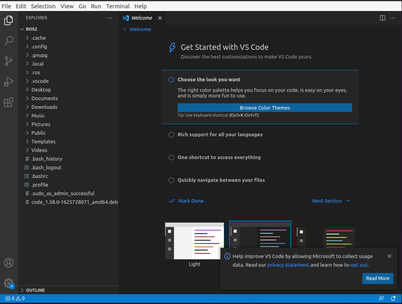Select 'Rich support for all your languages' step
The width and height of the screenshot is (402, 304).
tap(220, 135)
